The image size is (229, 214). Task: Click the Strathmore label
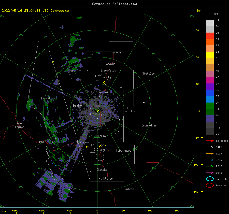click(x=124, y=151)
